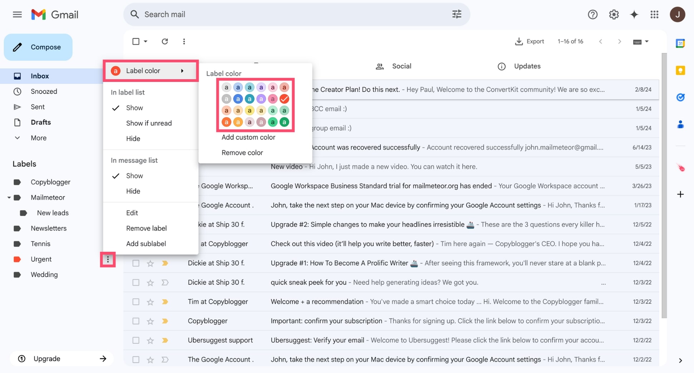Select the Tim at Copyblogger email checkbox
Screen dimensions: 694x373
click(136, 302)
